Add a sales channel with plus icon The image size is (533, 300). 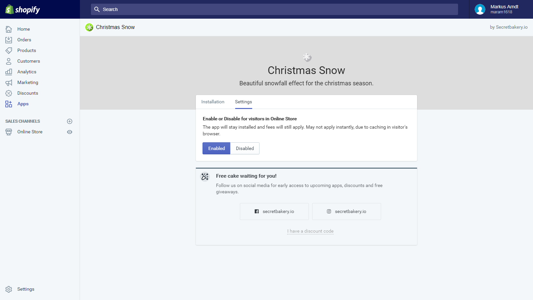70,121
